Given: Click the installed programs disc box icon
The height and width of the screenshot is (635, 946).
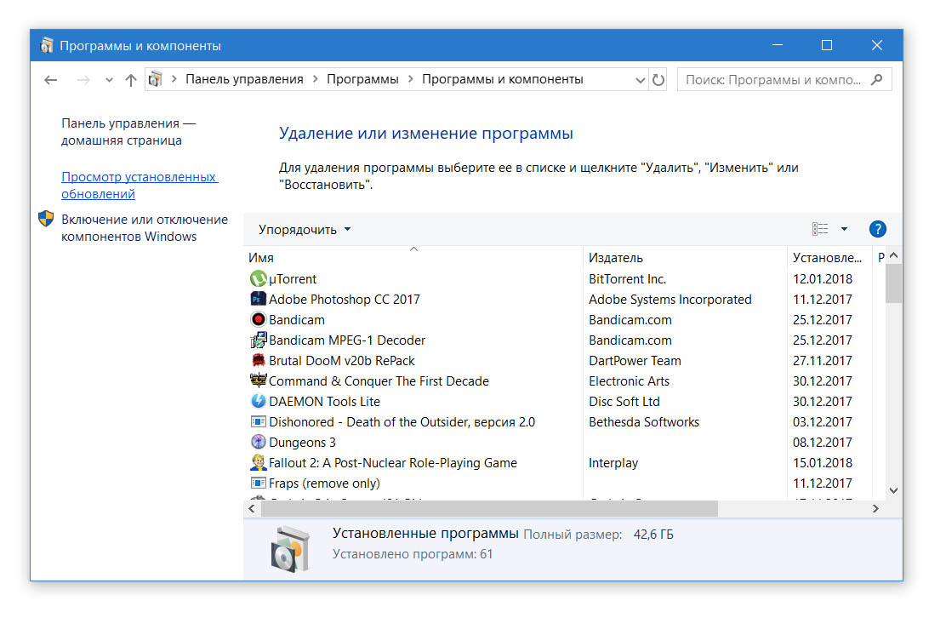Looking at the screenshot, I should 290,548.
